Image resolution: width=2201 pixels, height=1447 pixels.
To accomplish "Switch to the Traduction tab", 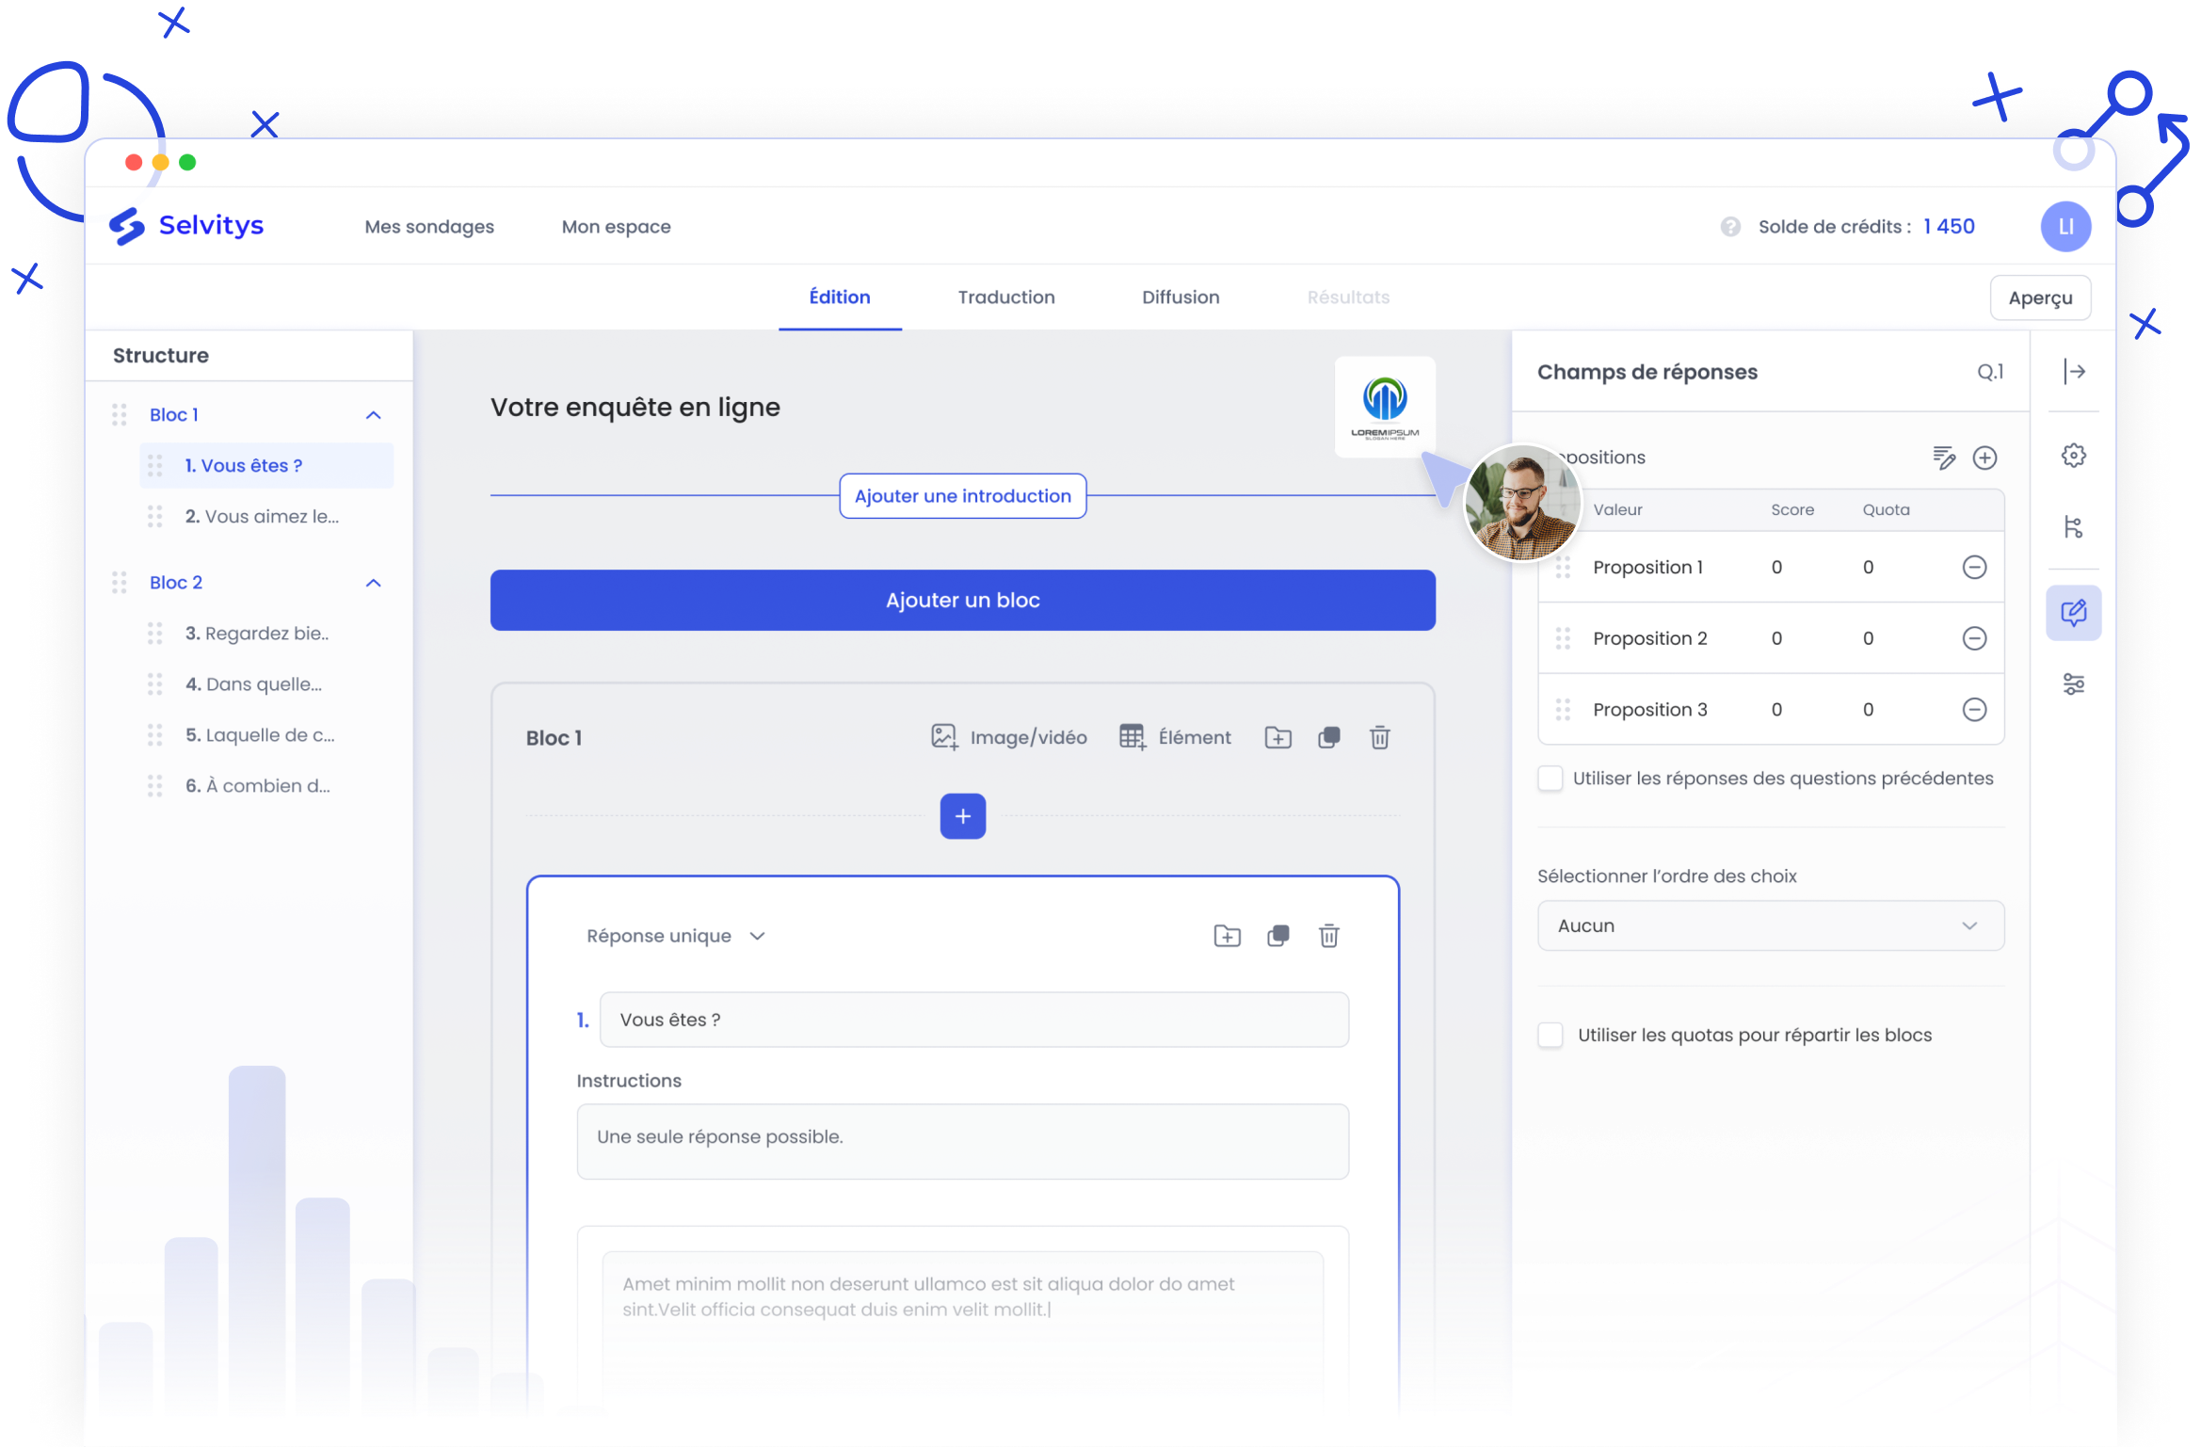I will tap(1005, 297).
